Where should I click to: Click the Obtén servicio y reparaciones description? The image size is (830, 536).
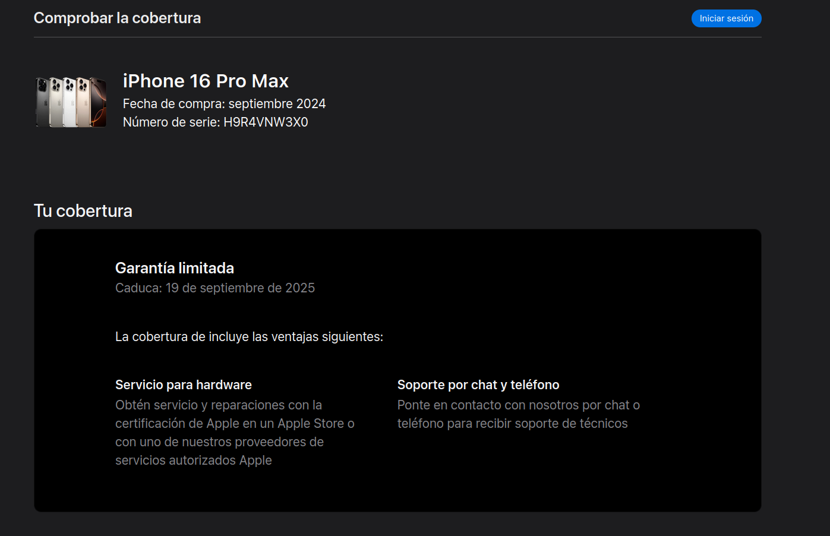tap(235, 433)
